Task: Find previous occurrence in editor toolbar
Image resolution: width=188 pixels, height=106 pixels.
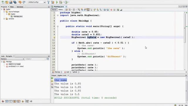Action: (82, 10)
